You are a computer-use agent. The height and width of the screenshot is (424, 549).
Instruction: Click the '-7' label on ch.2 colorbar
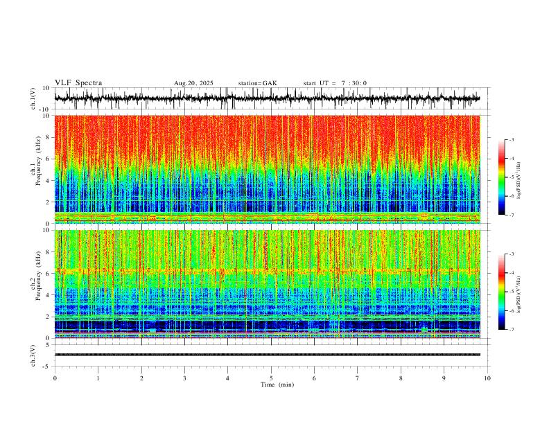pyautogui.click(x=511, y=330)
